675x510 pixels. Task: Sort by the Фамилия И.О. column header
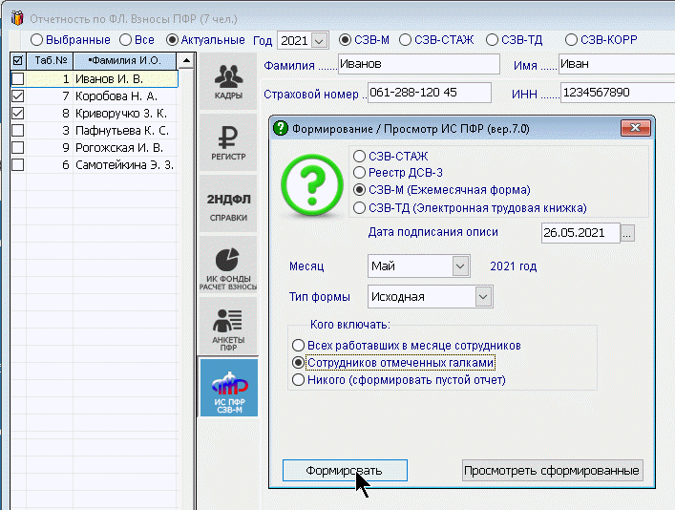click(125, 61)
